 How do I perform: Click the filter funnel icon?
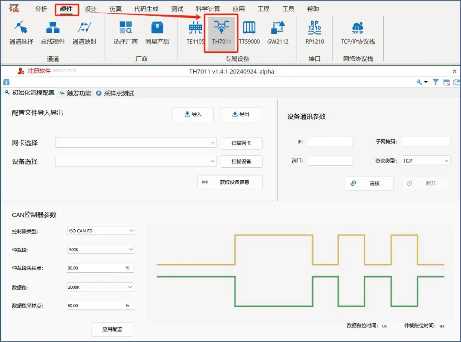(x=436, y=82)
